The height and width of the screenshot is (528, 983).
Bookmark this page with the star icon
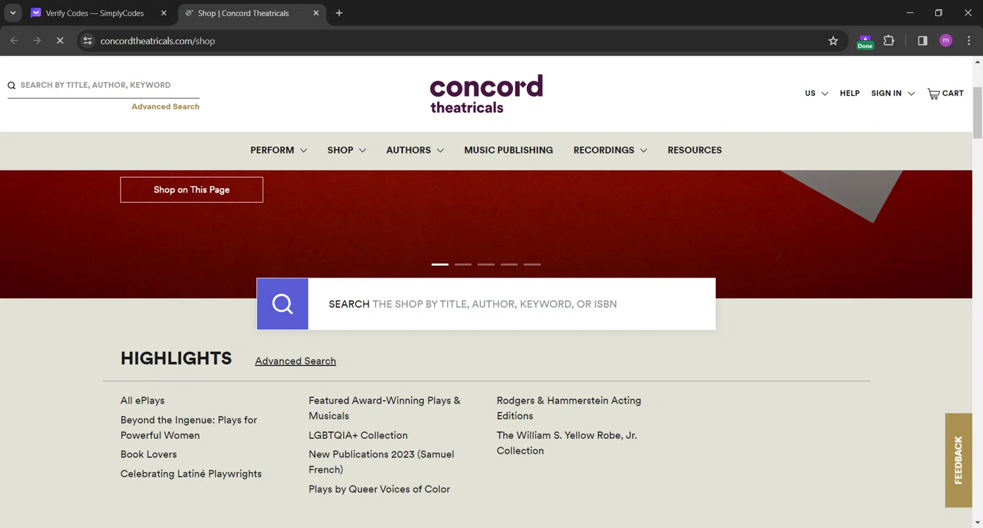(x=833, y=41)
